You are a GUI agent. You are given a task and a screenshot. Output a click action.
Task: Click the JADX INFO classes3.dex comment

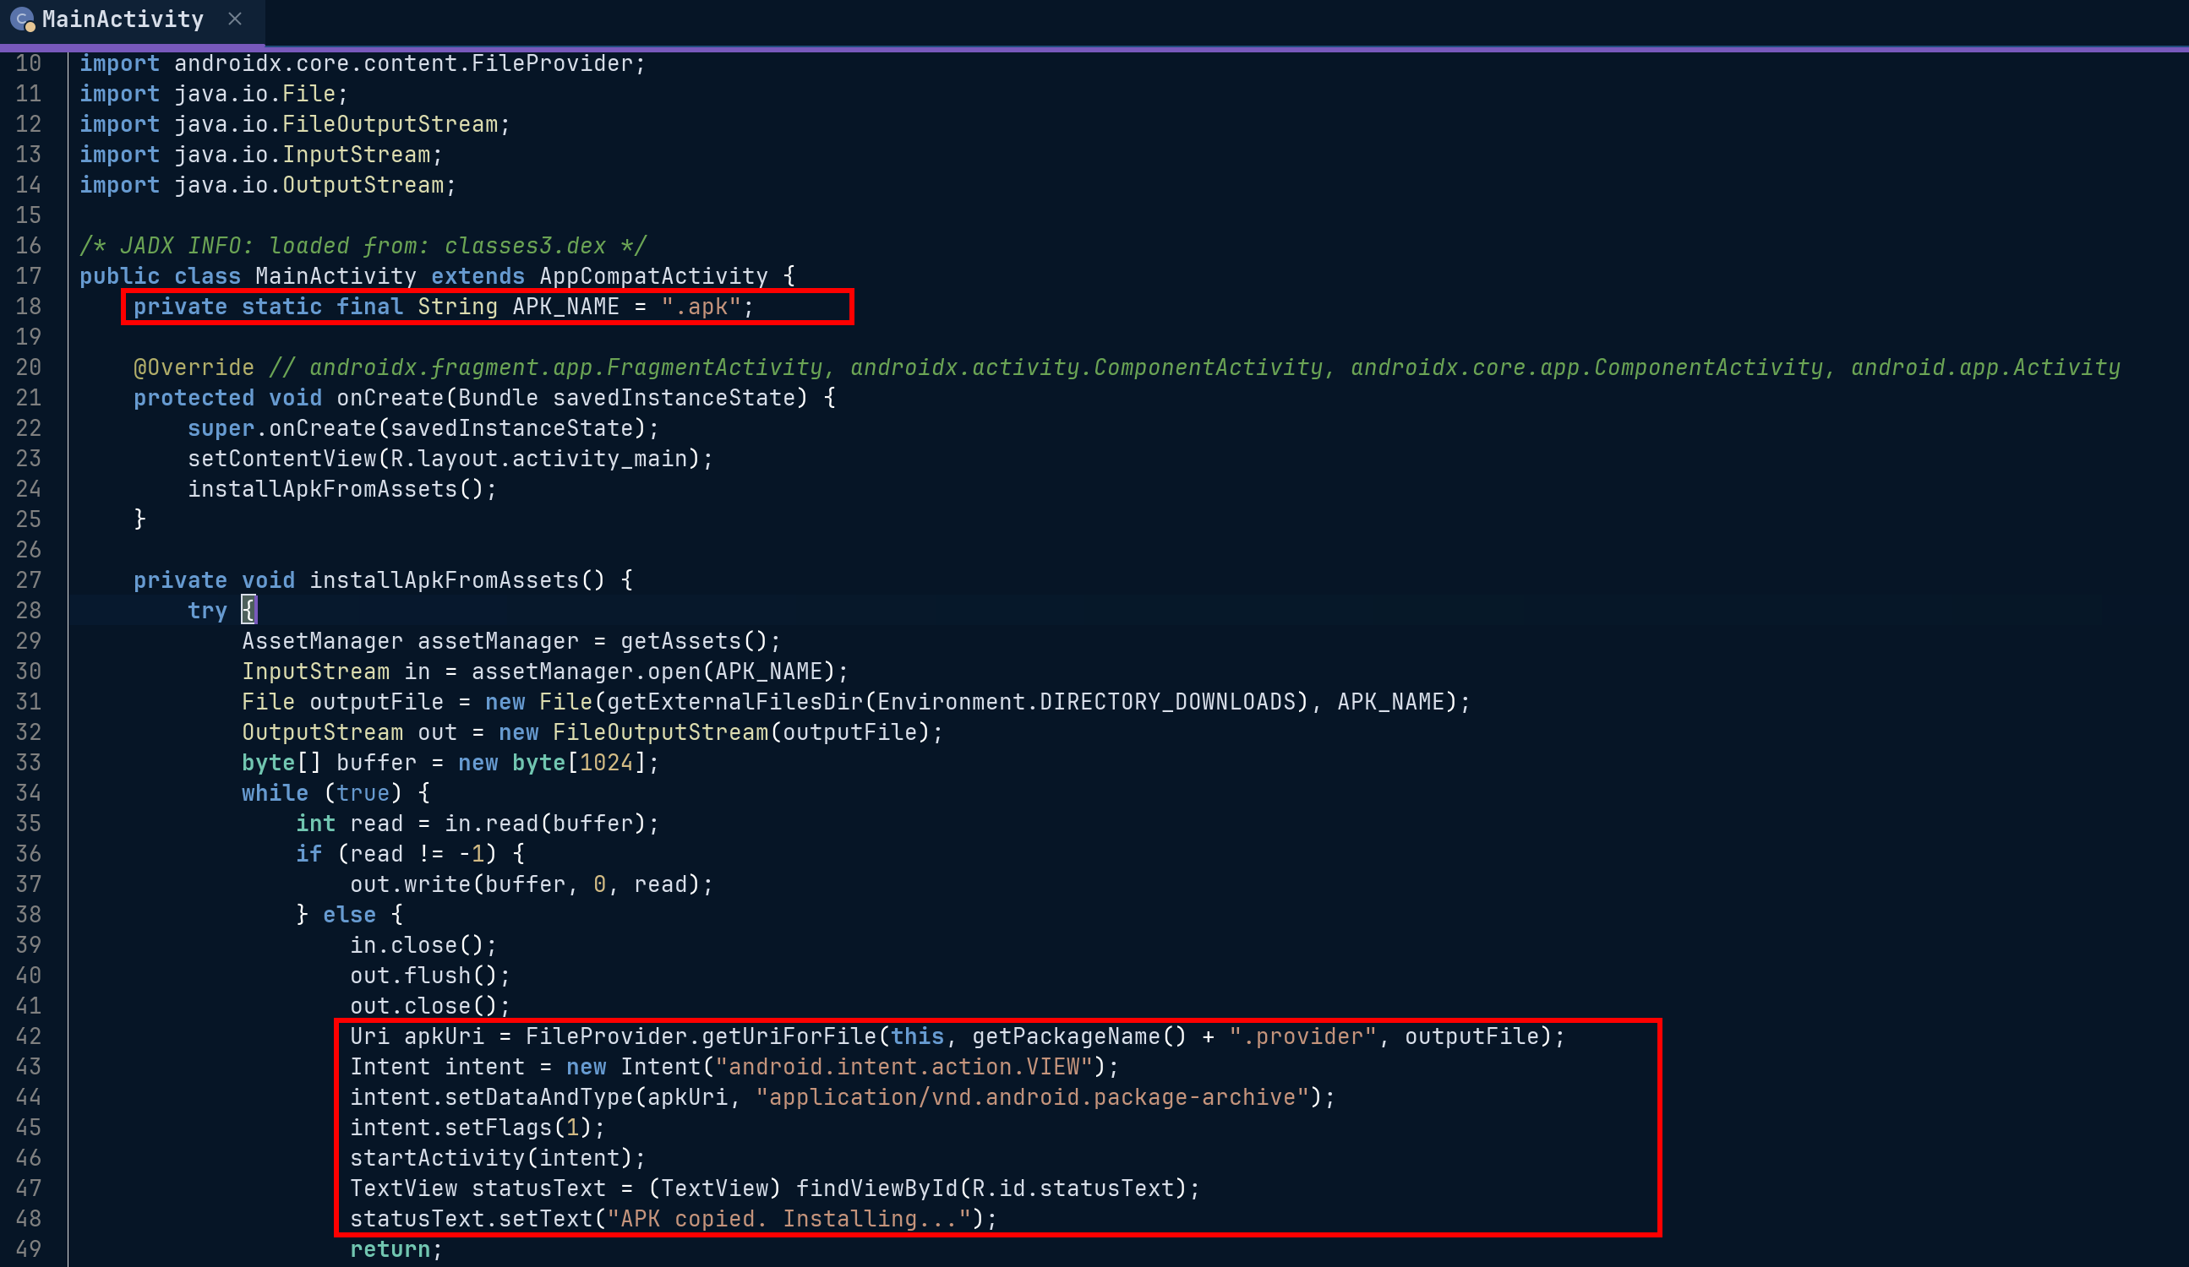pos(363,246)
